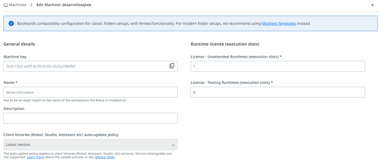This screenshot has width=380, height=160.
Task: Open the Machine Templates link
Action: click(279, 23)
